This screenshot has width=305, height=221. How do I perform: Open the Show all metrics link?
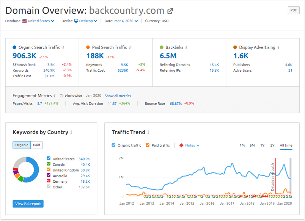tap(118, 96)
